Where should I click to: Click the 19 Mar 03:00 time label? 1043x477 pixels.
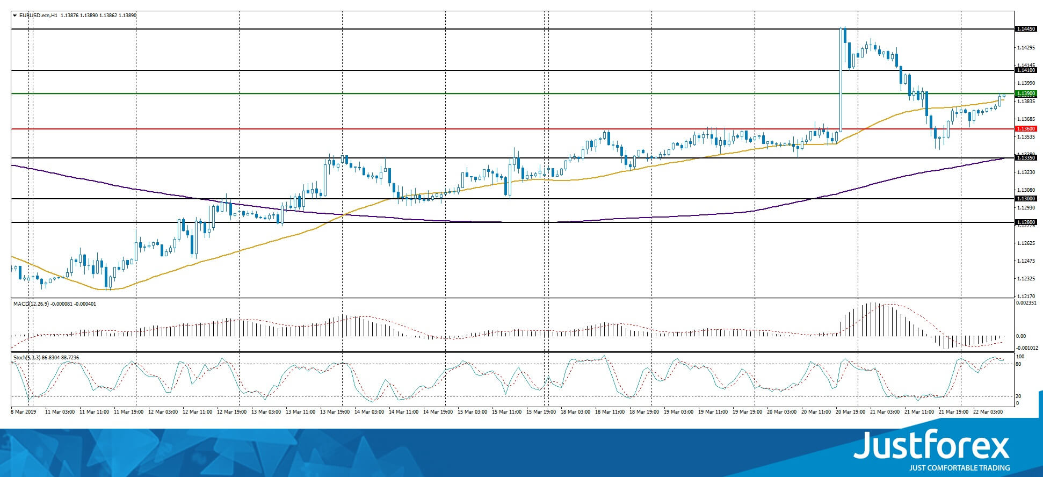click(679, 412)
